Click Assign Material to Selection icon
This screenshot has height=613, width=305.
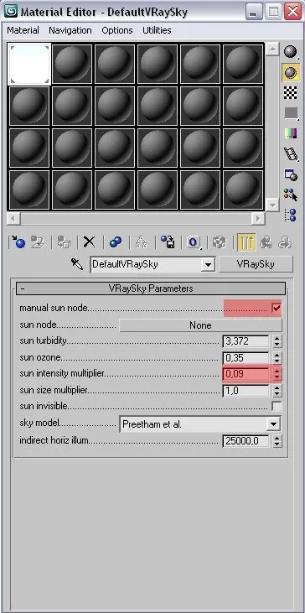(x=64, y=242)
